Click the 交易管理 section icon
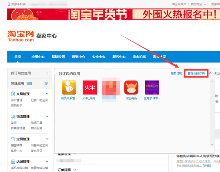The image size is (220, 172). click(13, 94)
